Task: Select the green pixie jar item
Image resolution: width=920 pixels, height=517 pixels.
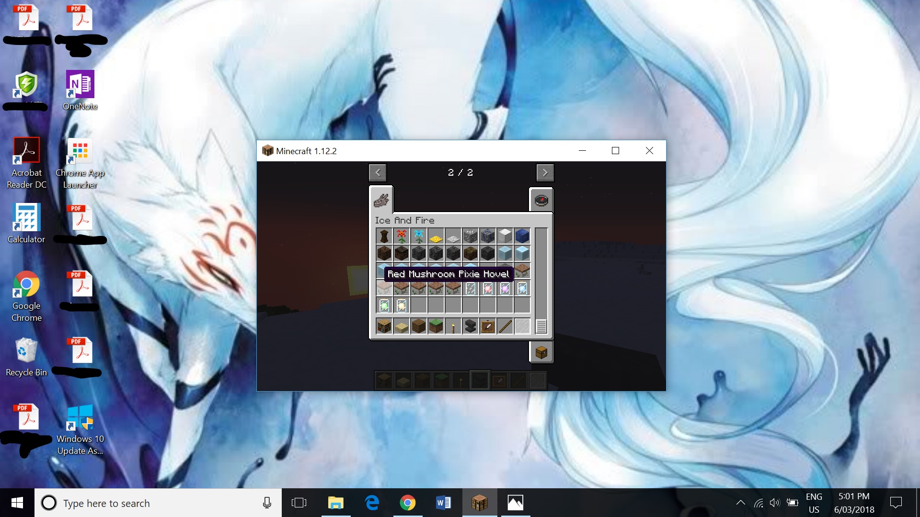Action: click(x=384, y=304)
